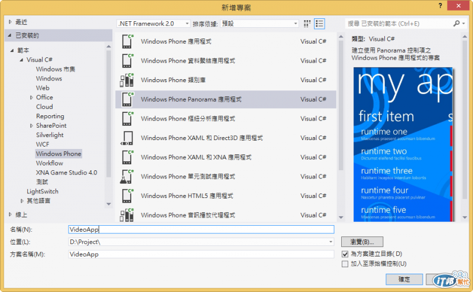Viewport: 473px width, 292px height.
Task: Click the 瀏覽(B)... button
Action: [x=362, y=242]
